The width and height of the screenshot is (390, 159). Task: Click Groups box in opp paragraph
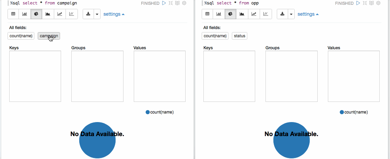pyautogui.click(x=292, y=76)
